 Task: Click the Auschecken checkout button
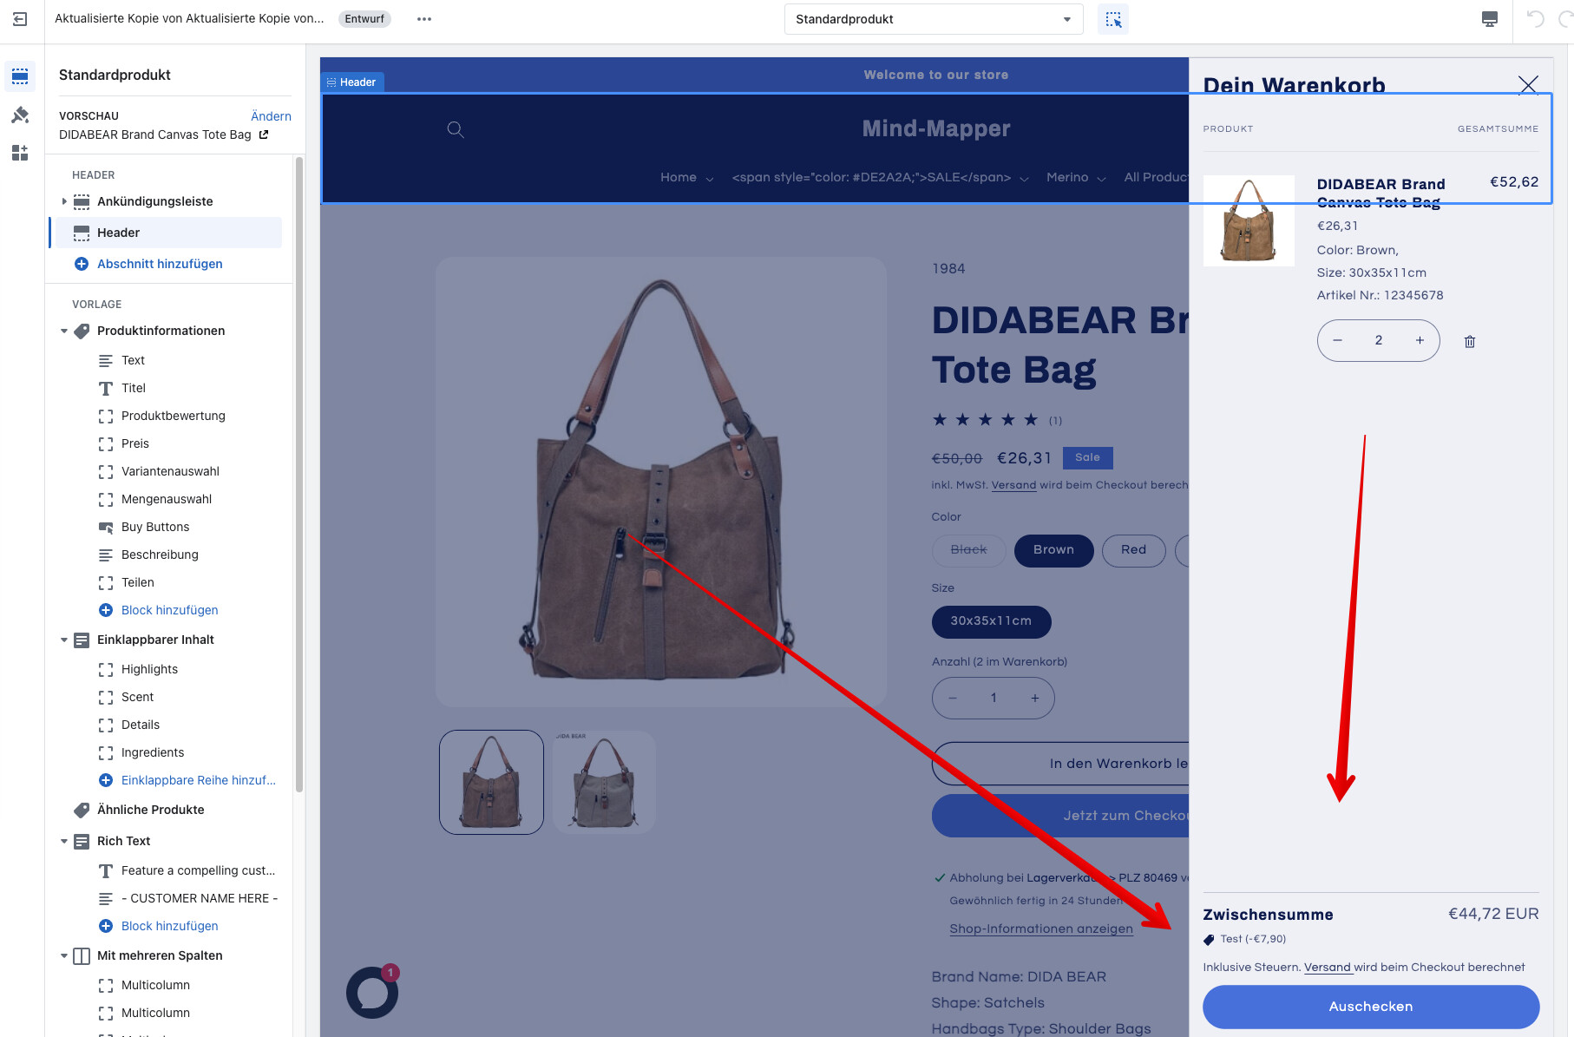1371,1007
